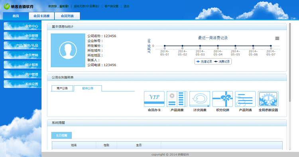Click the 基本信息&统计 panel header
The image size is (299, 157).
click(x=167, y=27)
